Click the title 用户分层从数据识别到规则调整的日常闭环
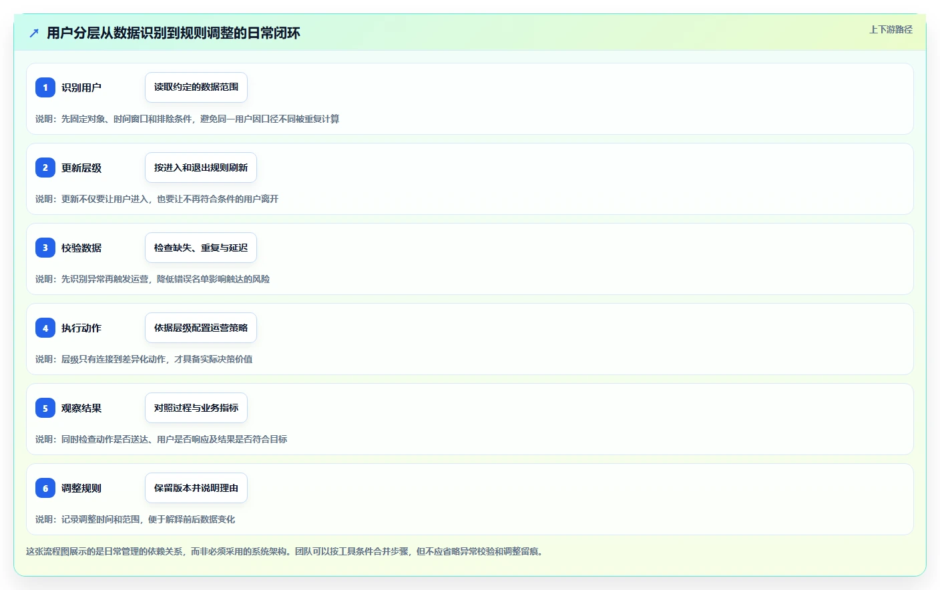This screenshot has height=590, width=940. tap(174, 33)
